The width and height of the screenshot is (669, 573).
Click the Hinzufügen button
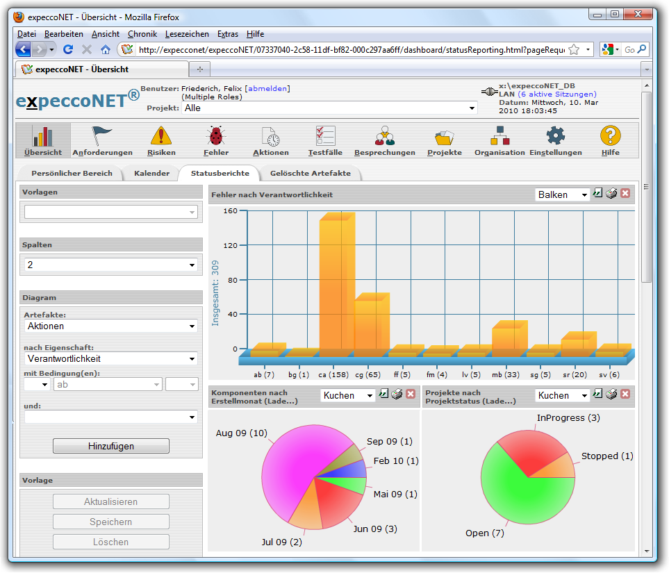coord(111,446)
